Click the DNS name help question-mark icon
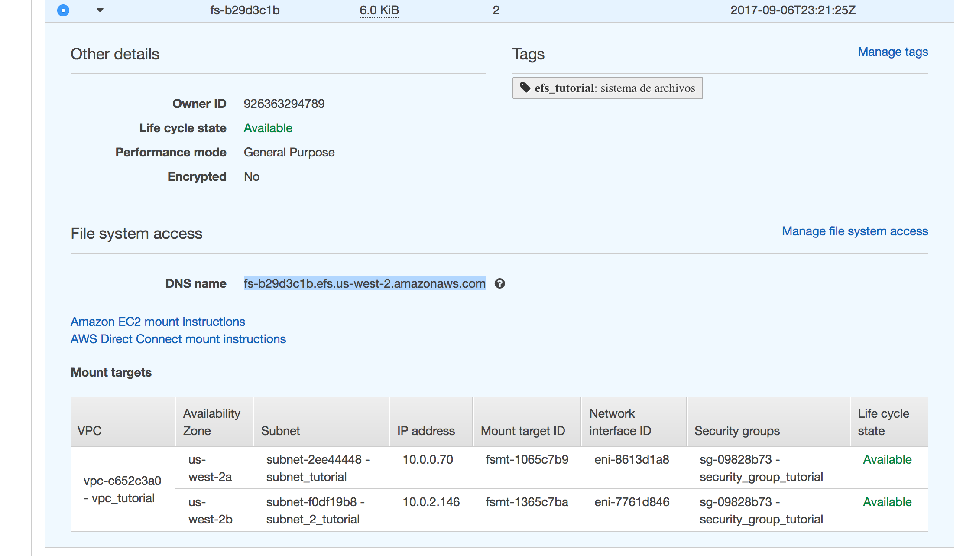This screenshot has width=963, height=556. (499, 283)
